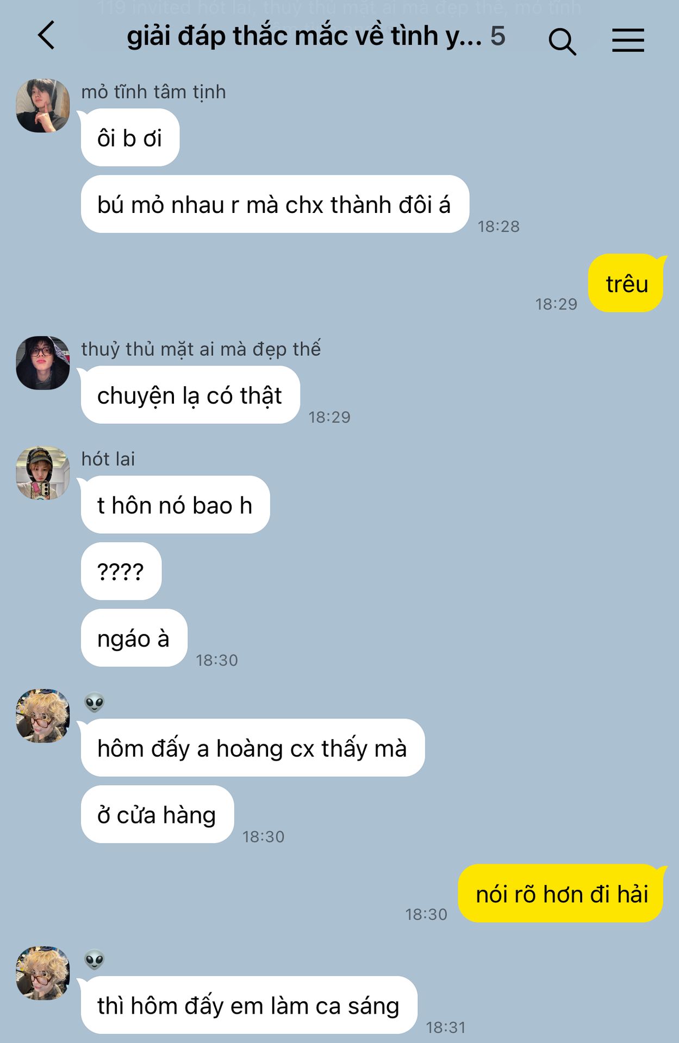Screen dimensions: 679x1043
Task: Select the "ngáo à" message
Action: (x=134, y=638)
